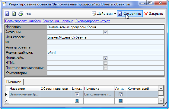Toggle the Дина... checkbox in first grid row

tap(77, 94)
